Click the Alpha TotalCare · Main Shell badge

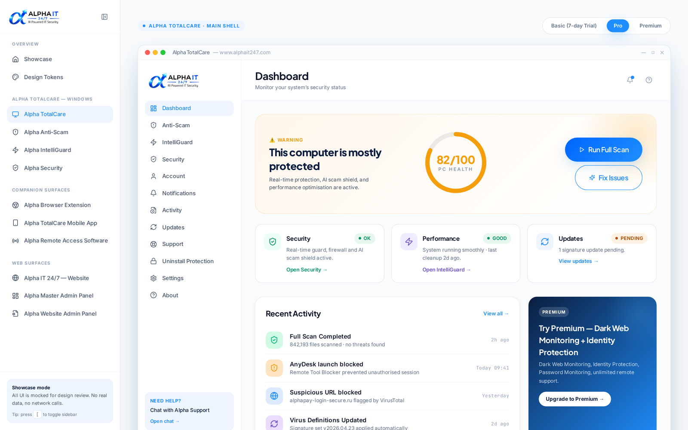click(191, 26)
